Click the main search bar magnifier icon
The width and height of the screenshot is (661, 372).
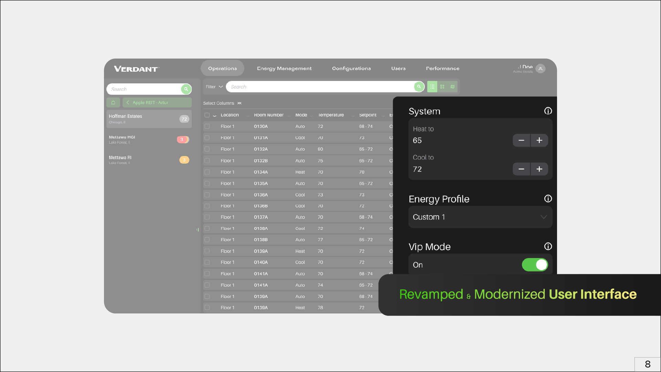(x=419, y=87)
